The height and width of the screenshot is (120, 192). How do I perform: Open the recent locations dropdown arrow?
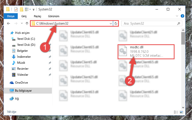(22, 23)
